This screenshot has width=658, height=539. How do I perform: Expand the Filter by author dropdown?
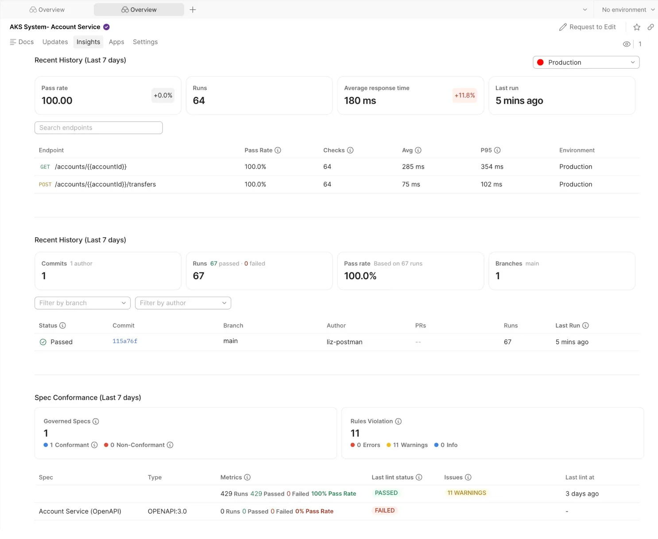coord(183,303)
